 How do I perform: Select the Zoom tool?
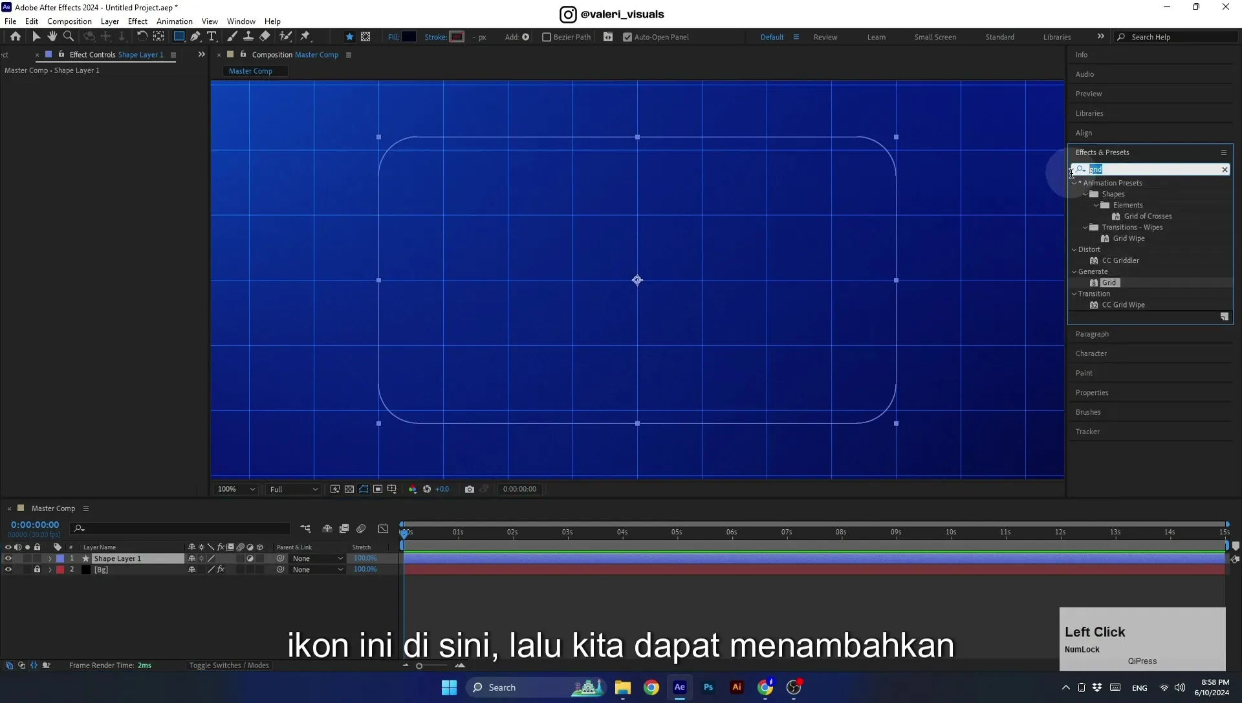(69, 37)
